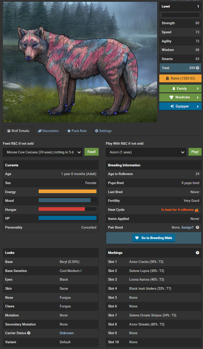The height and width of the screenshot is (349, 203).
Task: Click the Age 1 year 0 months value
Action: point(79,174)
